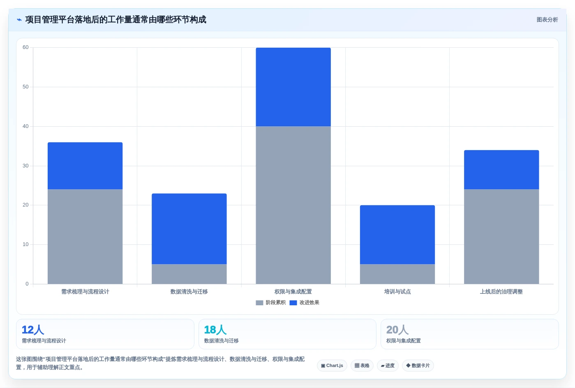Toggle the 改进效果 legend blue swatch
575x388 pixels.
tap(293, 303)
